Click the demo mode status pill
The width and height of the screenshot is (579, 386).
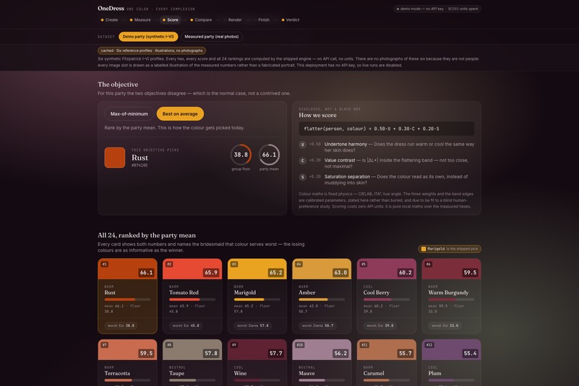coord(437,9)
